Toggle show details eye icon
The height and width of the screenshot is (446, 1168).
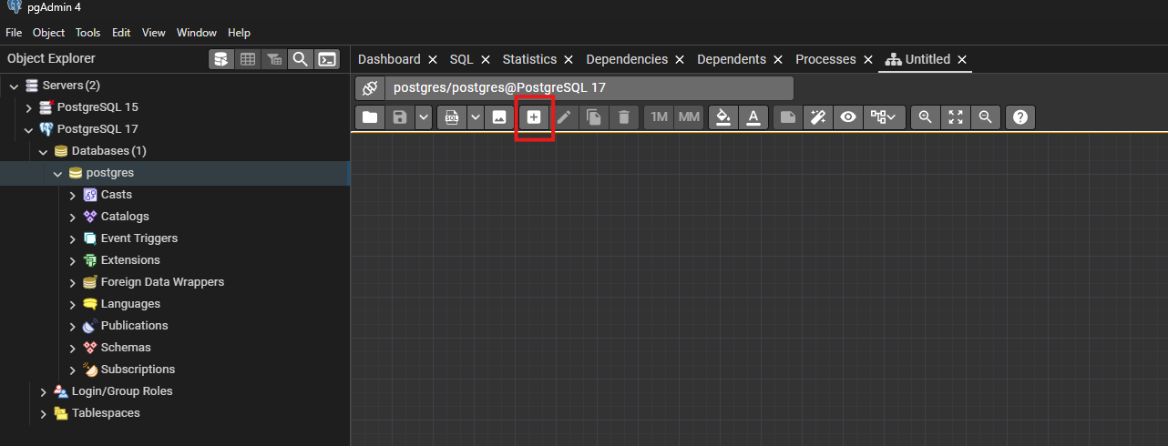[x=848, y=117]
